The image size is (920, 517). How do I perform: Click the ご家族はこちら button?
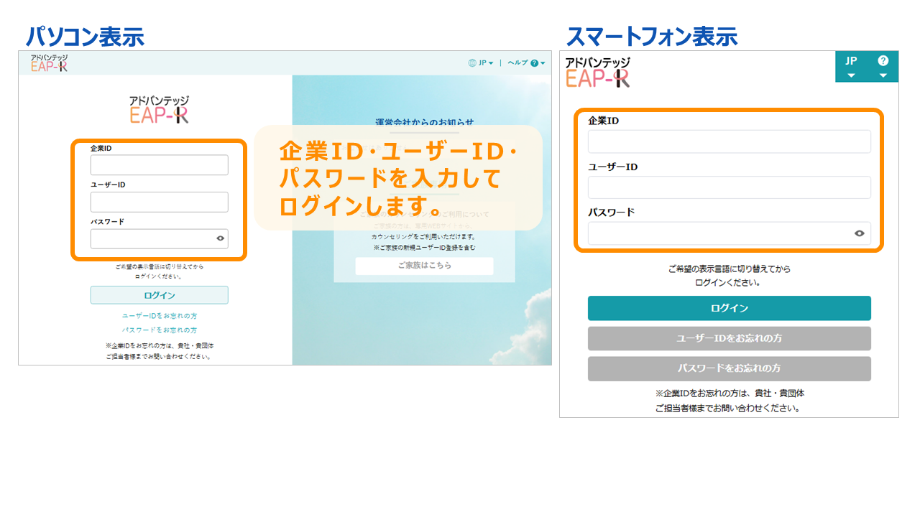point(425,266)
